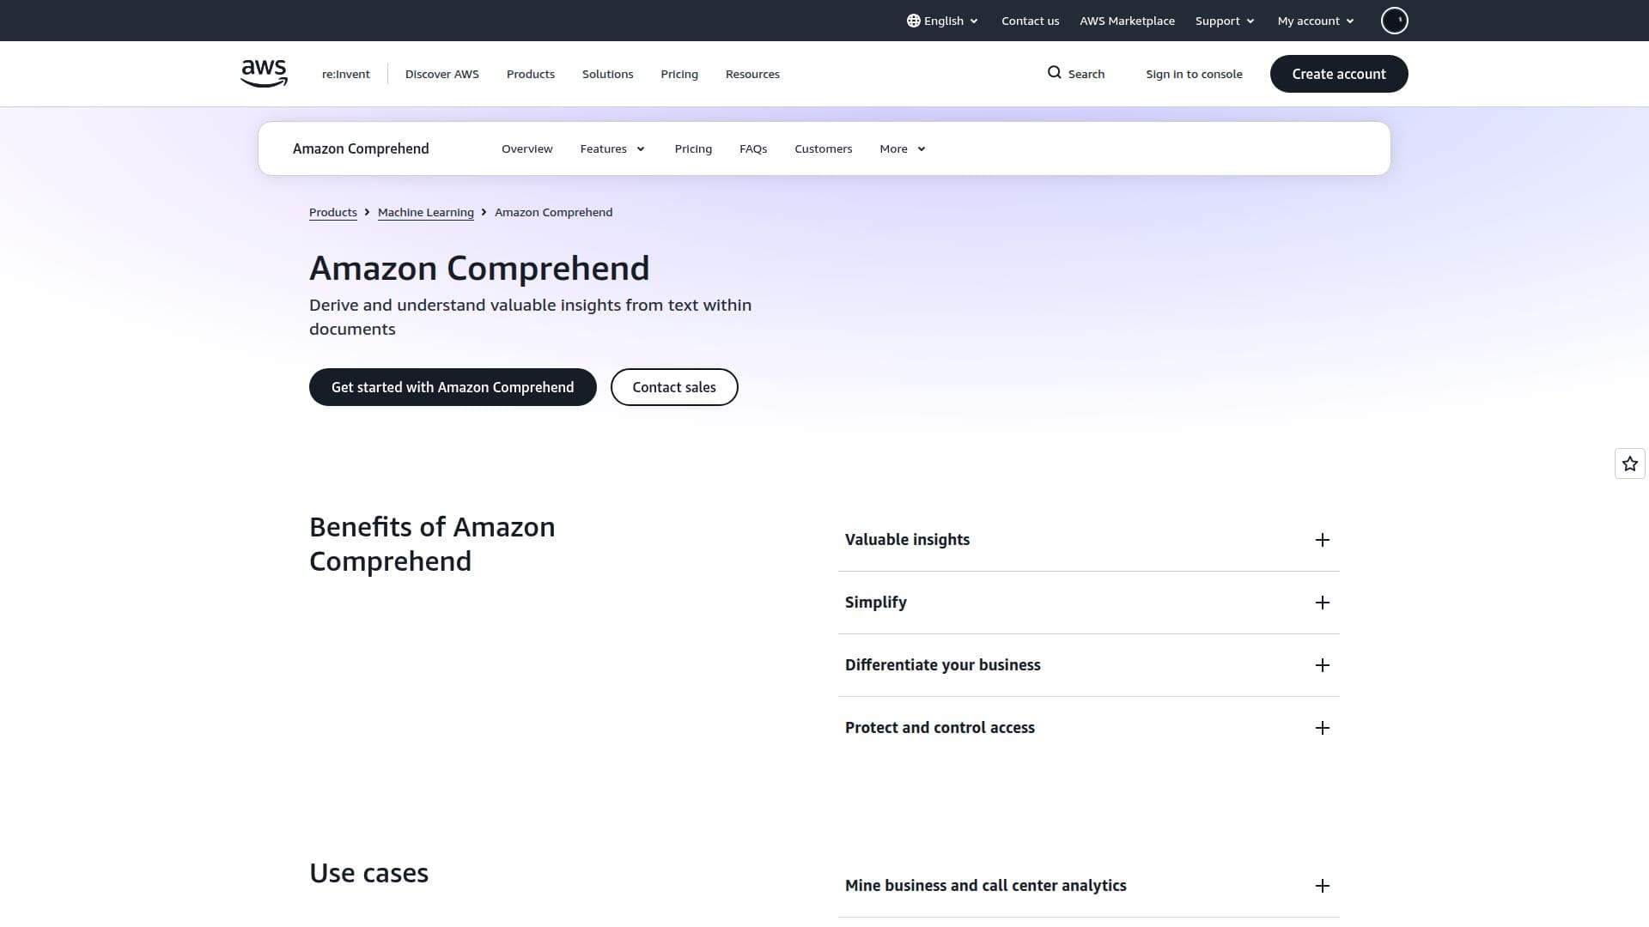Screen dimensions: 1649x927
Task: Open the Discover AWS menu
Action: (x=442, y=74)
